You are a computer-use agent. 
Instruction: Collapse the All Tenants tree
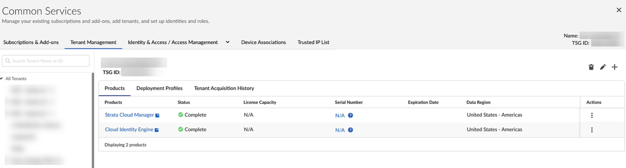tap(2, 78)
